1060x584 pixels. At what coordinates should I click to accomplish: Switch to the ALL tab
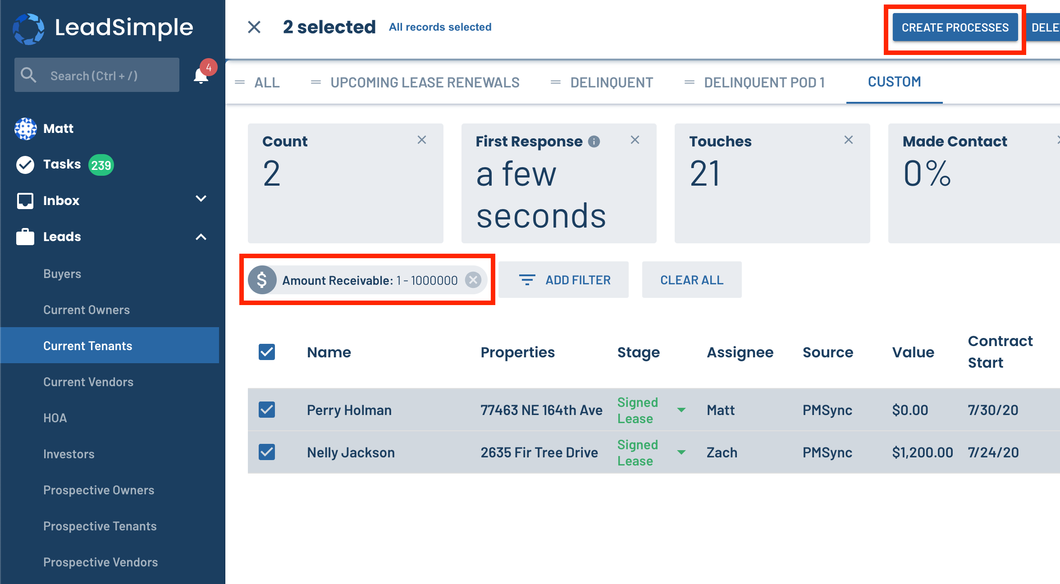point(267,82)
